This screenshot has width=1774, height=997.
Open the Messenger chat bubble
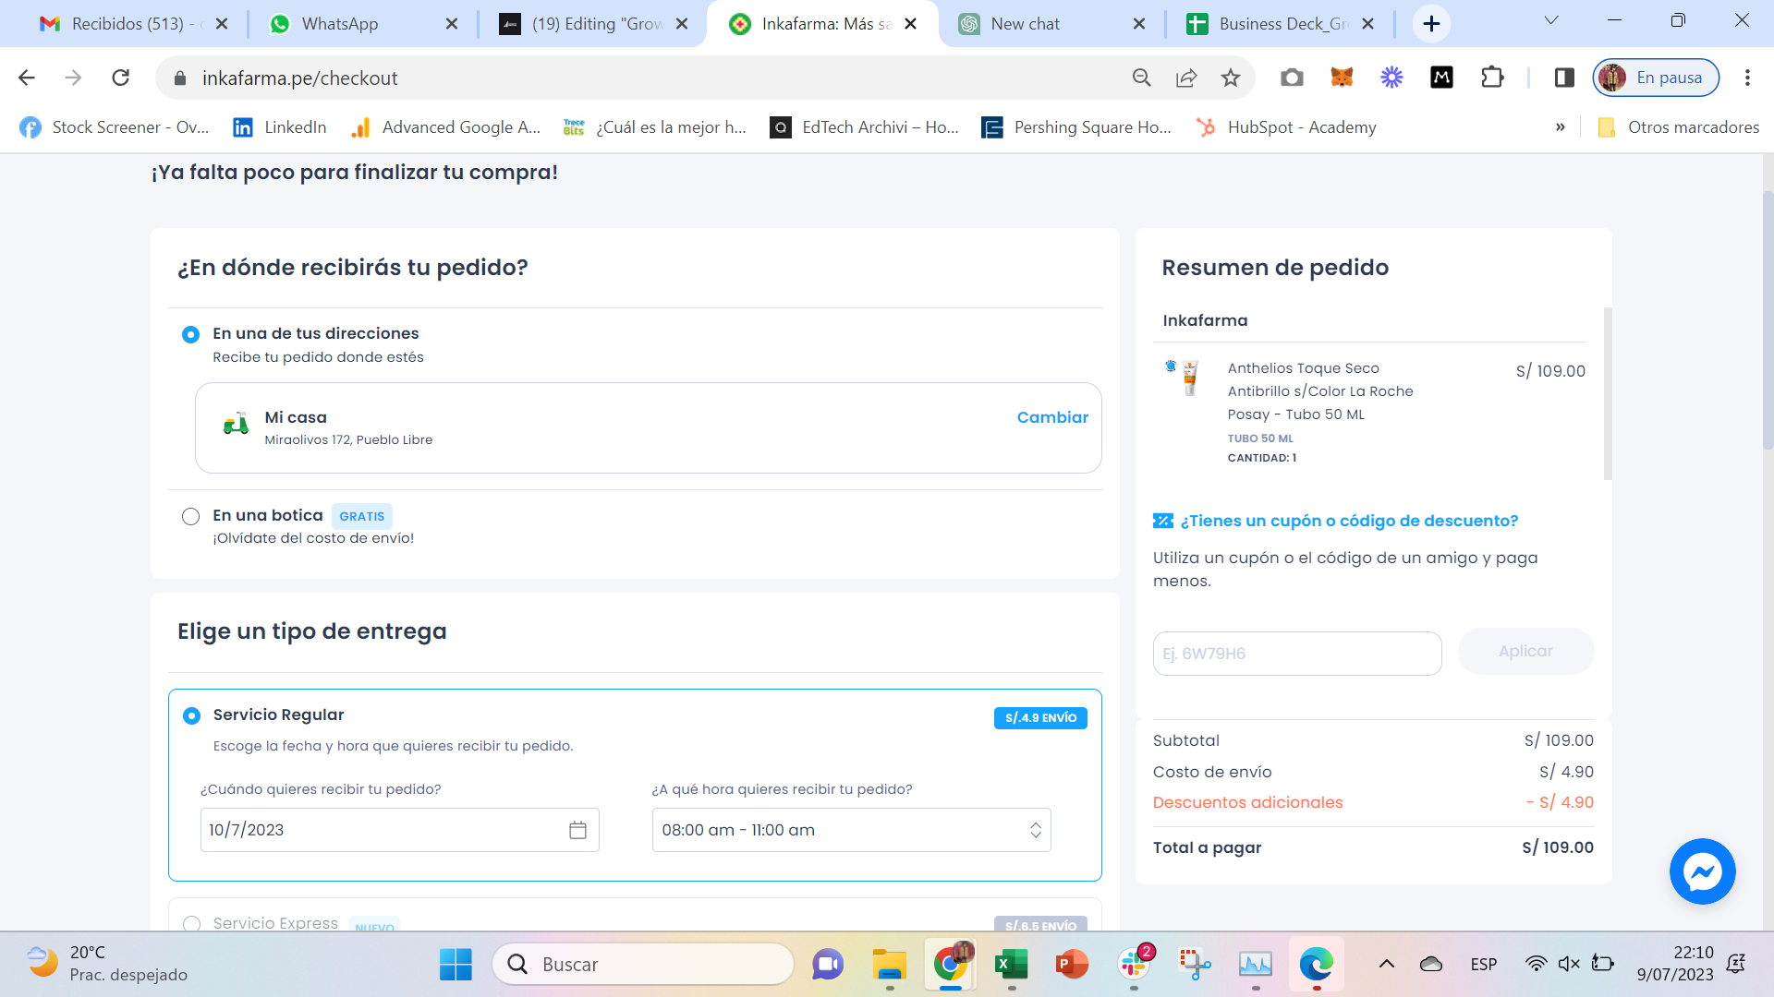[1702, 871]
